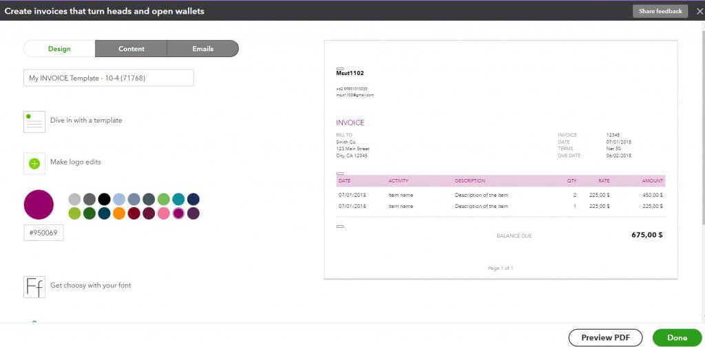This screenshot has height=347, width=705.
Task: Select the light blue color swatch
Action: click(x=119, y=199)
